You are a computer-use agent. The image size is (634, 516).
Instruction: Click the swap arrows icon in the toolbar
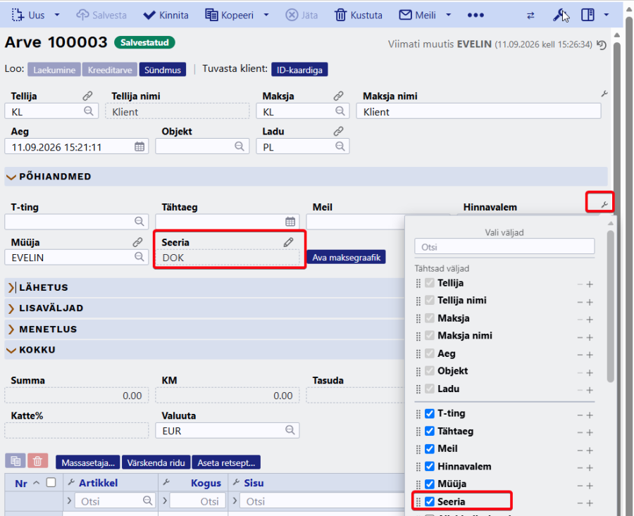530,15
